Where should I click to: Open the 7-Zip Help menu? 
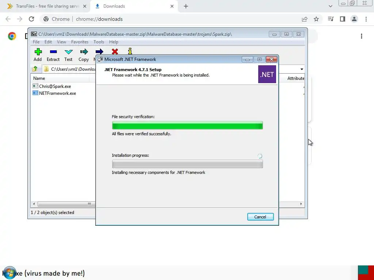(114, 42)
